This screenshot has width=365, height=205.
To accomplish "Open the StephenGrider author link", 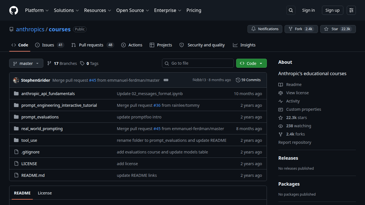I will coord(36,80).
